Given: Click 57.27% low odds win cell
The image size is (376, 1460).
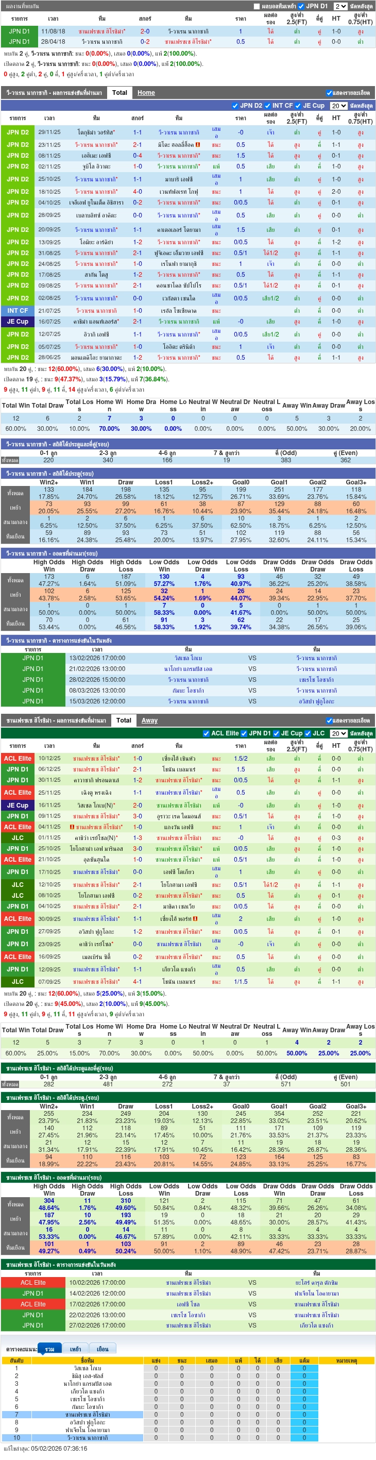Looking at the screenshot, I should 164,583.
